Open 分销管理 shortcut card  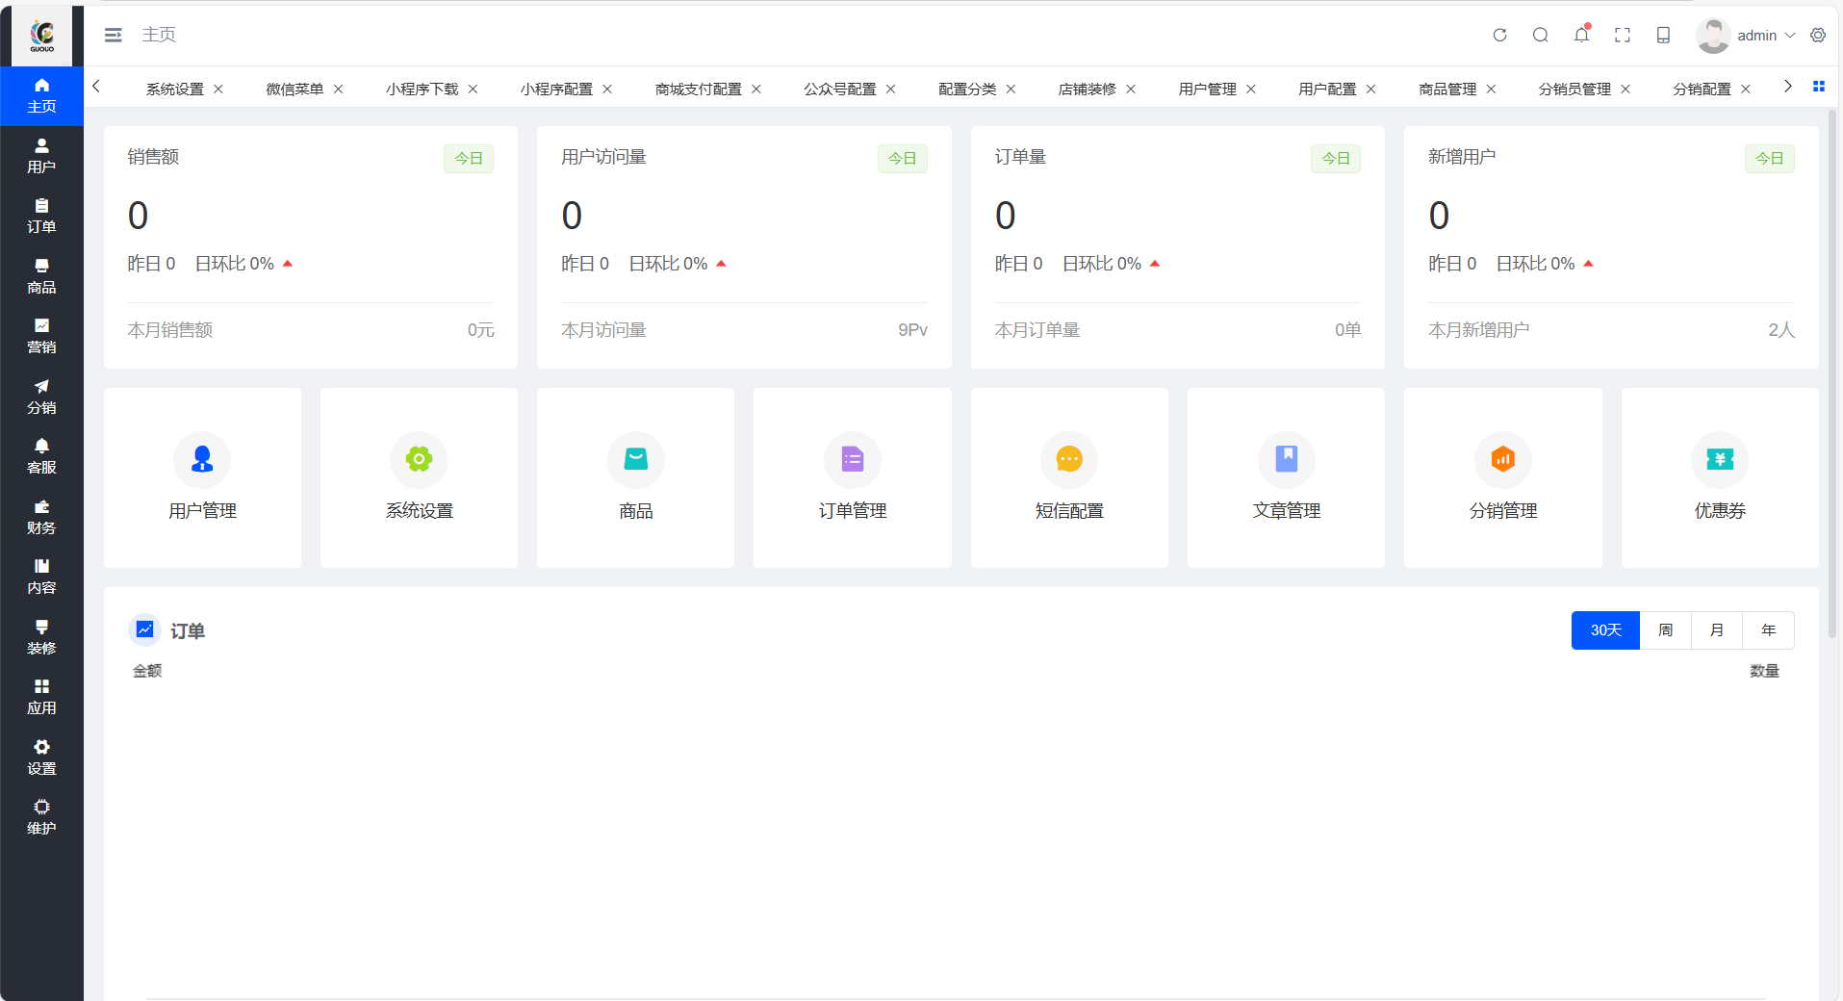click(1502, 477)
